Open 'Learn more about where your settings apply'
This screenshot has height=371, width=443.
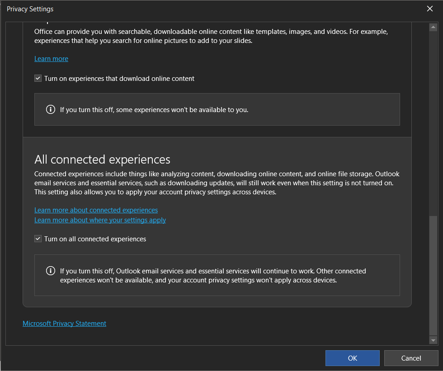click(100, 220)
